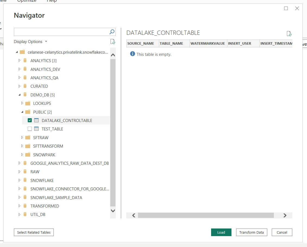Expand the TRANSFORMED node

tap(19, 206)
